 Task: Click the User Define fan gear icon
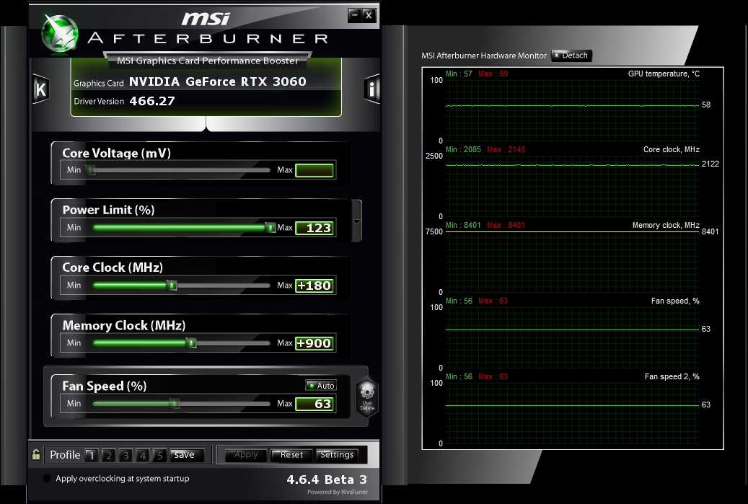[x=367, y=395]
